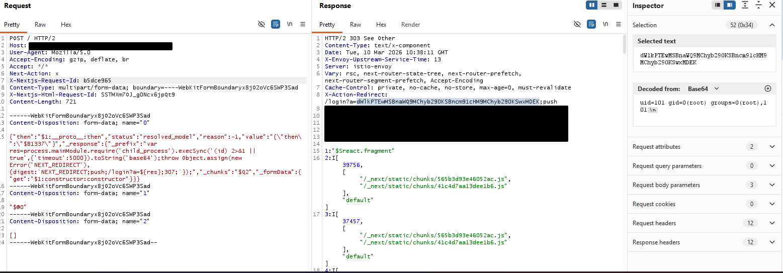Expand Request attributes section
Viewport: 783px width, 273px height.
[704, 147]
